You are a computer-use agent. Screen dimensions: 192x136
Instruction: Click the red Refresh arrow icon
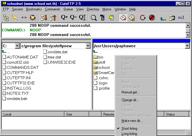tap(143, 18)
